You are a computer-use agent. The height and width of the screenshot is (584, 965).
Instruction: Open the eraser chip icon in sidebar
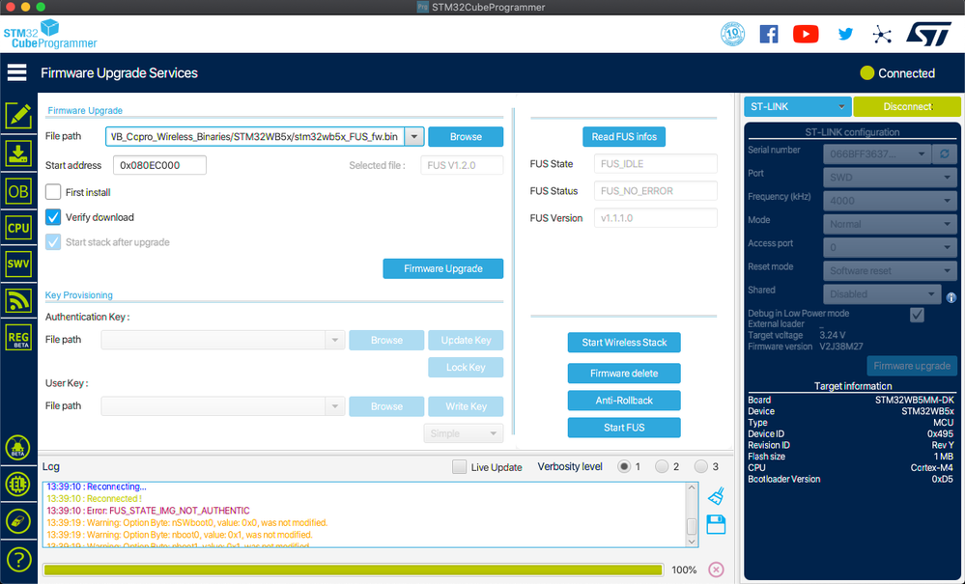[18, 522]
